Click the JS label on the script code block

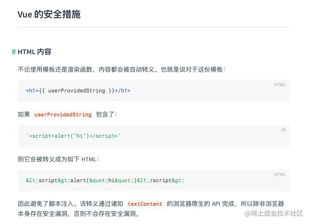coord(283,130)
